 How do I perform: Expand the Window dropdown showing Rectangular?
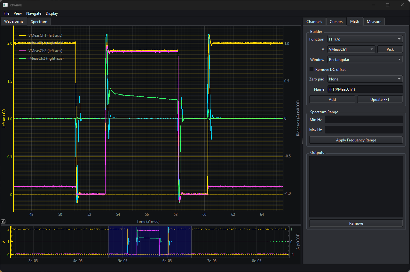[x=365, y=60]
